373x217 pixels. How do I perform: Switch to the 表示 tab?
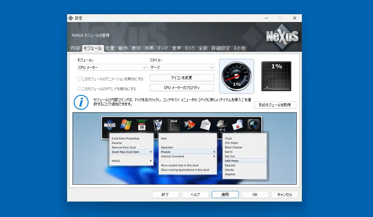pos(136,48)
